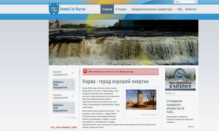Image resolution: width=219 pixels, height=131 pixels.
Task: Click the paragraph starting В мае 2004 года
Action: tap(101, 98)
